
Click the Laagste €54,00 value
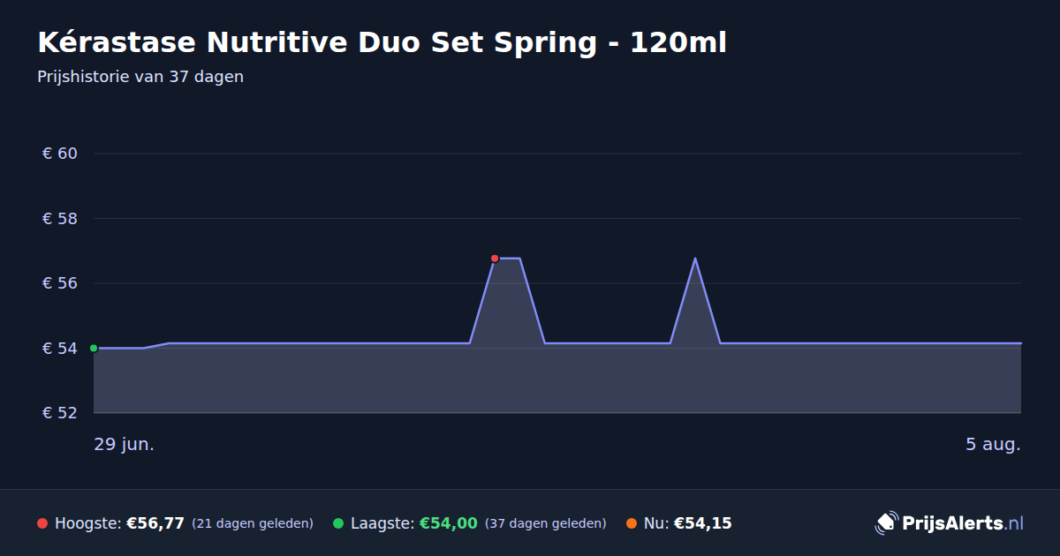(x=448, y=523)
